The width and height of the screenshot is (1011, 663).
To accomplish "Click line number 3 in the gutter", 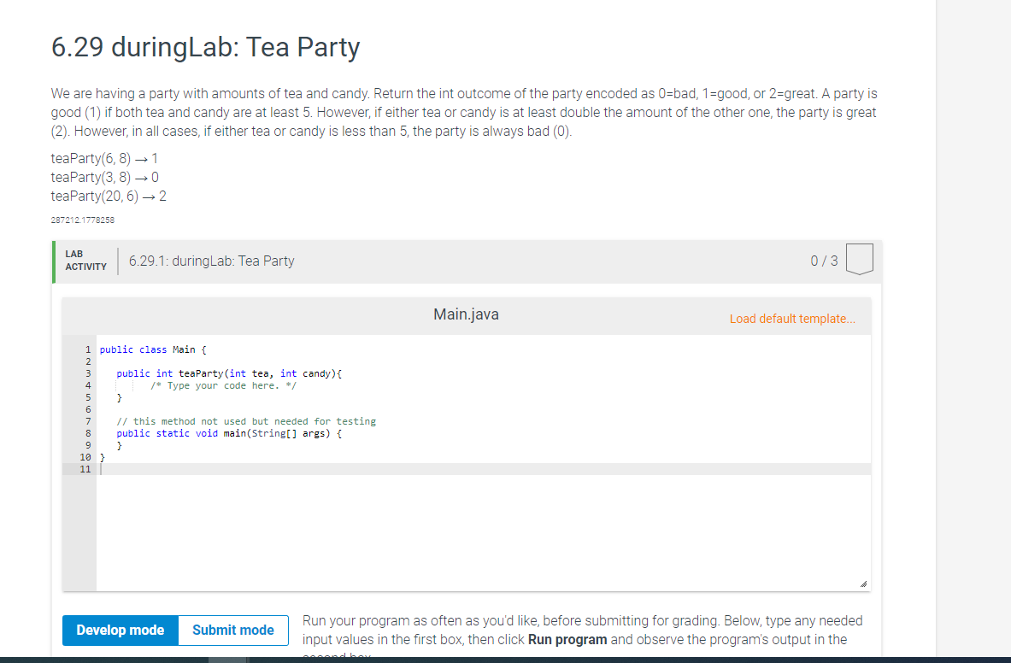I will 86,373.
